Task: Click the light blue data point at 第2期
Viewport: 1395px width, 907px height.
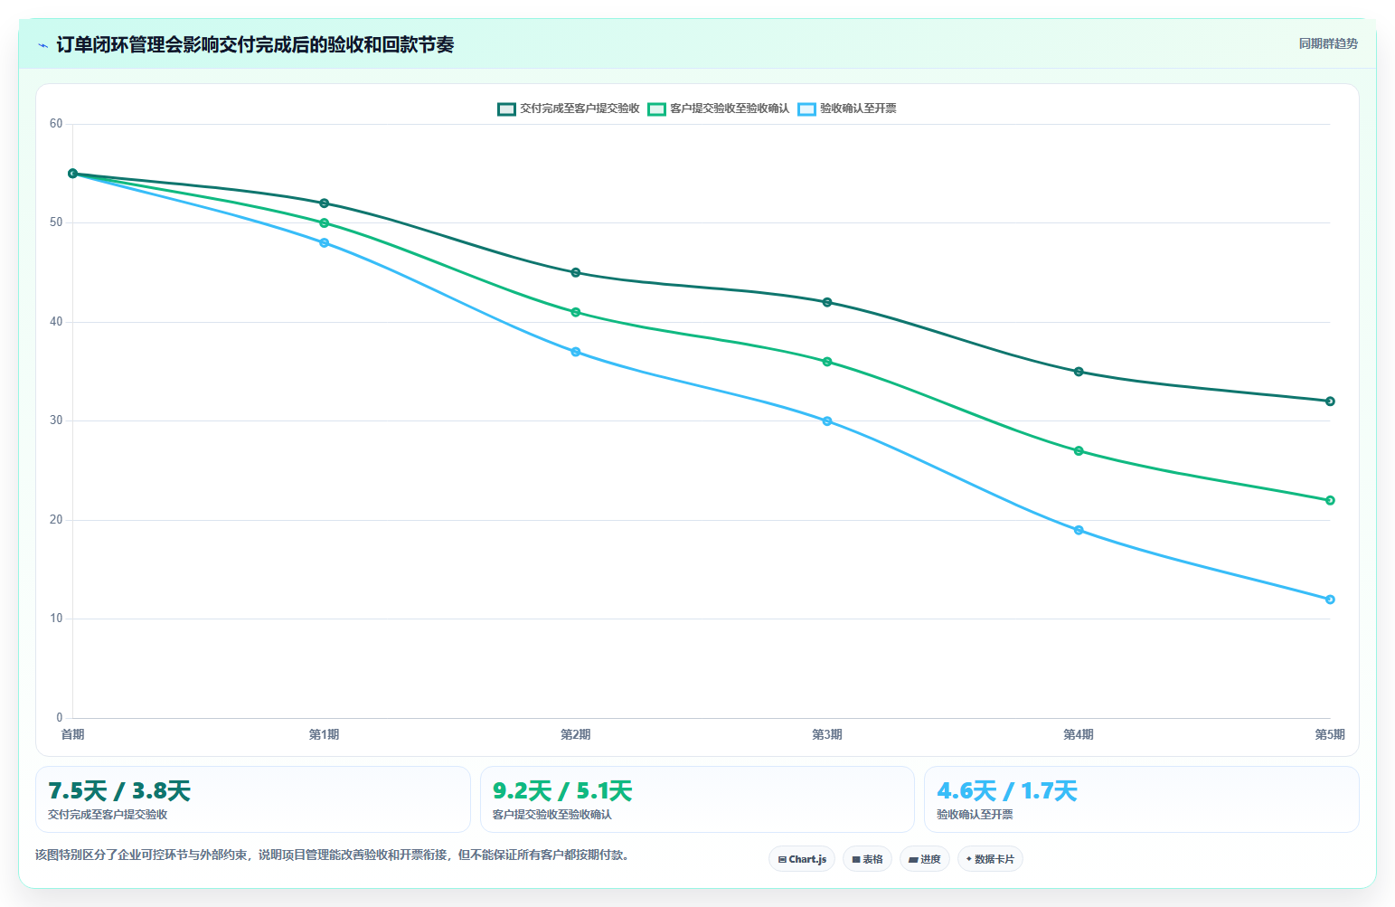Action: point(576,352)
